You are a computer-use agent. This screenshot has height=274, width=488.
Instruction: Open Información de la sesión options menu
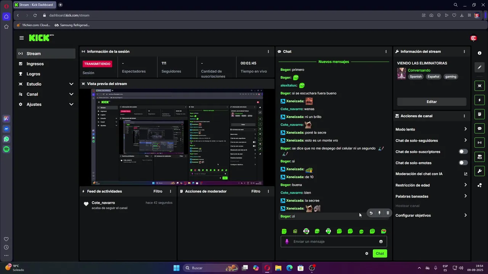(268, 51)
